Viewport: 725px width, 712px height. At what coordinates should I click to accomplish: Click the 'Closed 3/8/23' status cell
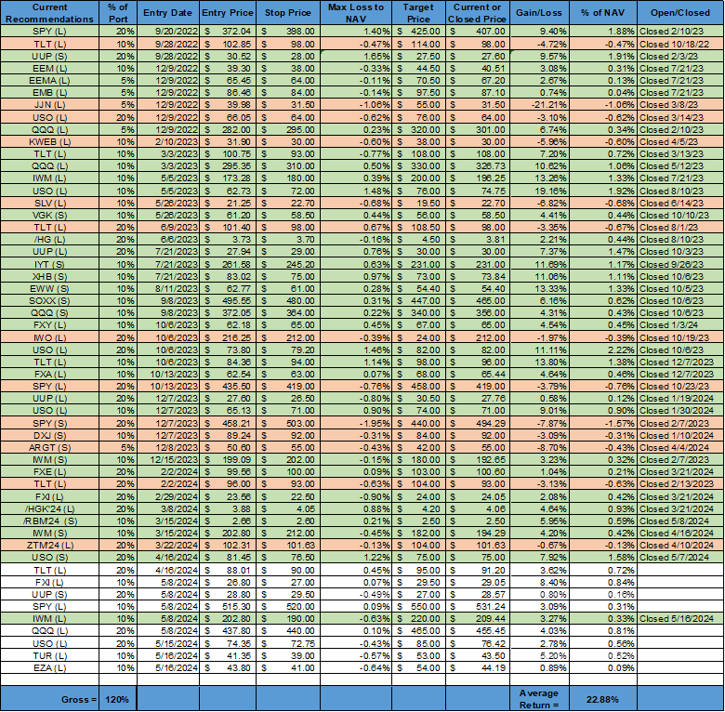680,105
